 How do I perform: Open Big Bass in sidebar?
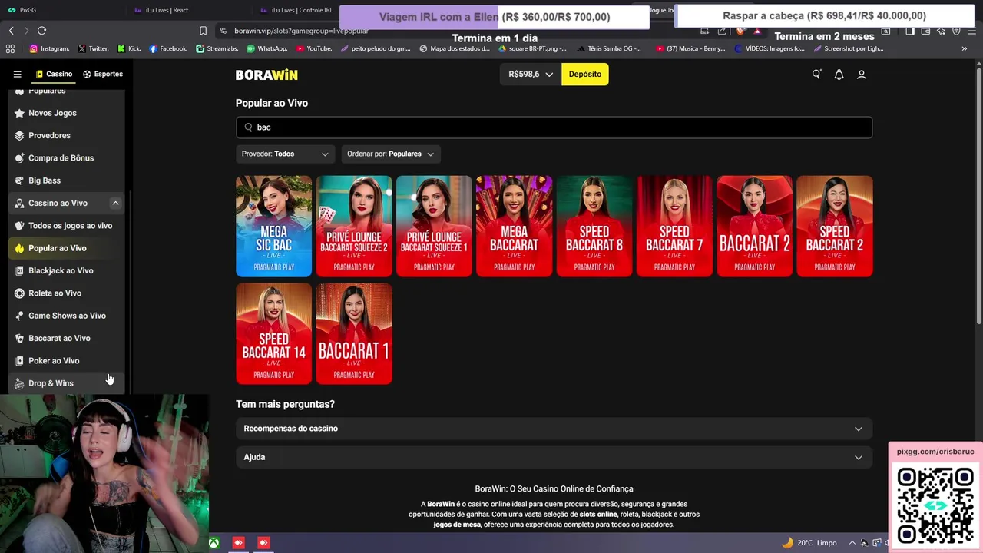(x=67, y=180)
